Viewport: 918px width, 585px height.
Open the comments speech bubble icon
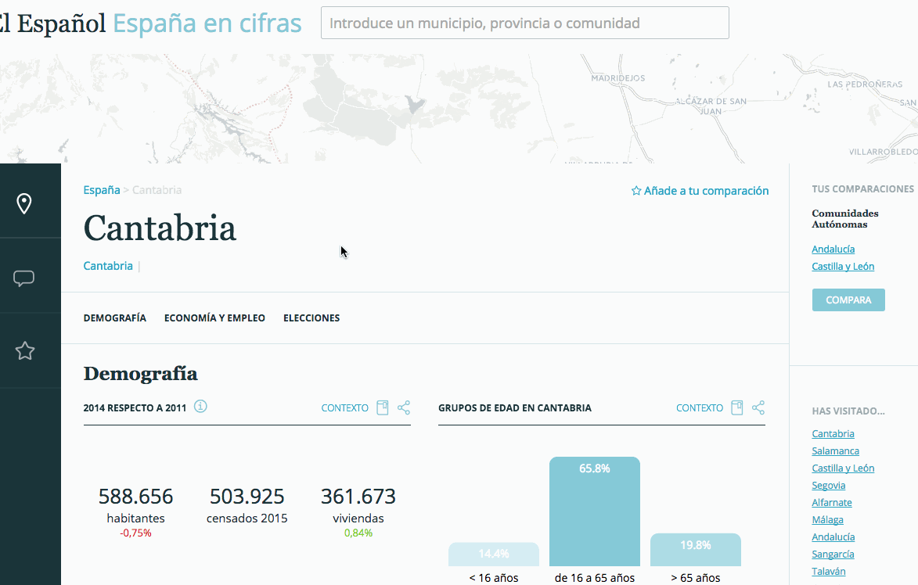pos(24,278)
